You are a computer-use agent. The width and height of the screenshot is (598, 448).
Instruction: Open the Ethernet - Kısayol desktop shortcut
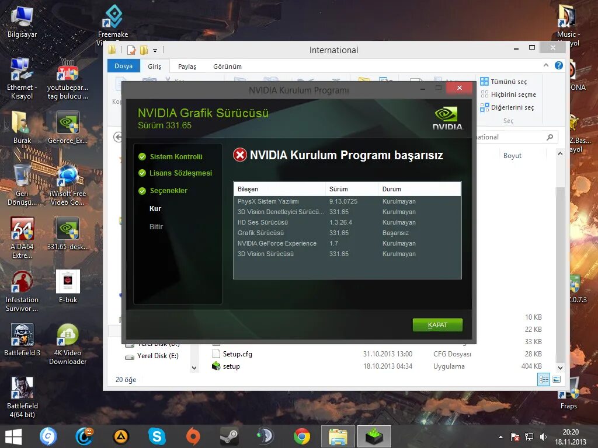click(x=22, y=79)
